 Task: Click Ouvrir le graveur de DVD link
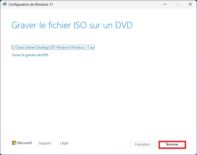pos(30,55)
